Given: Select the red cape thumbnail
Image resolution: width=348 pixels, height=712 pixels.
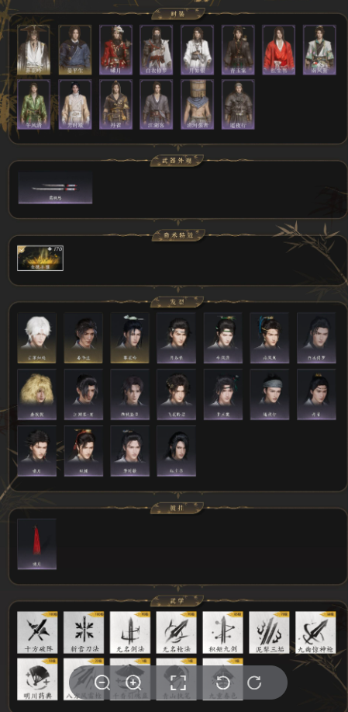Looking at the screenshot, I should pyautogui.click(x=37, y=544).
